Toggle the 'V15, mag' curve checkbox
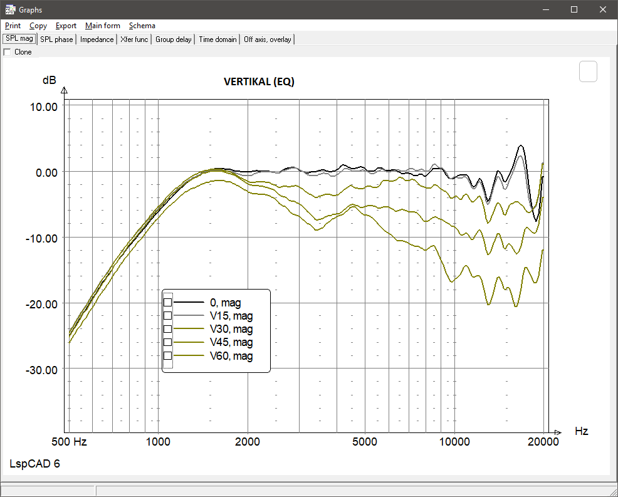This screenshot has width=618, height=497. (x=167, y=315)
